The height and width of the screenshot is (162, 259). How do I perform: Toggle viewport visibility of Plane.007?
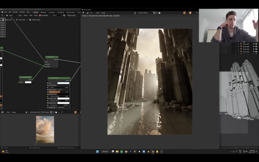(254, 44)
